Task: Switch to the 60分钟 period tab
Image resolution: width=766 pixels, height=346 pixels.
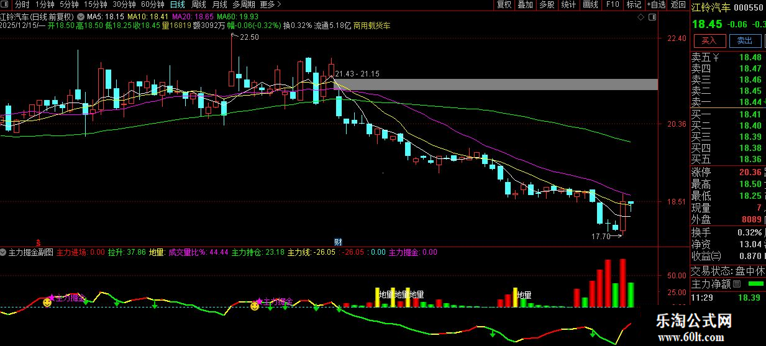Action: coord(152,4)
